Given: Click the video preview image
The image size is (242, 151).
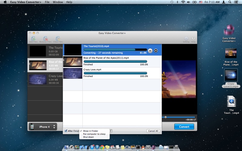Looking at the screenshot, I should tap(179, 79).
